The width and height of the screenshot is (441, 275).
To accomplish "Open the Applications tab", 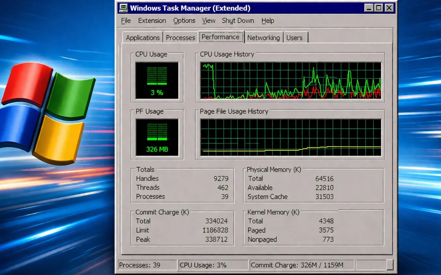I will (x=143, y=38).
